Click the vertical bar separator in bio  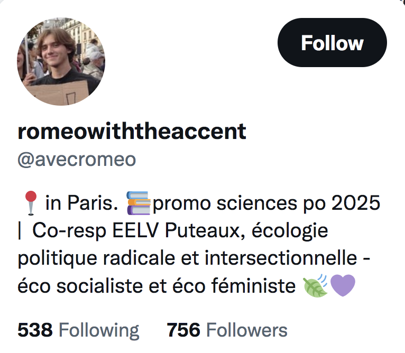coord(20,230)
